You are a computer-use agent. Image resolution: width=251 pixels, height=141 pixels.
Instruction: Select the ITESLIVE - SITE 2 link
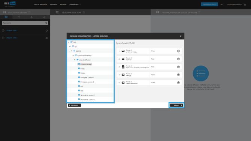12,38
